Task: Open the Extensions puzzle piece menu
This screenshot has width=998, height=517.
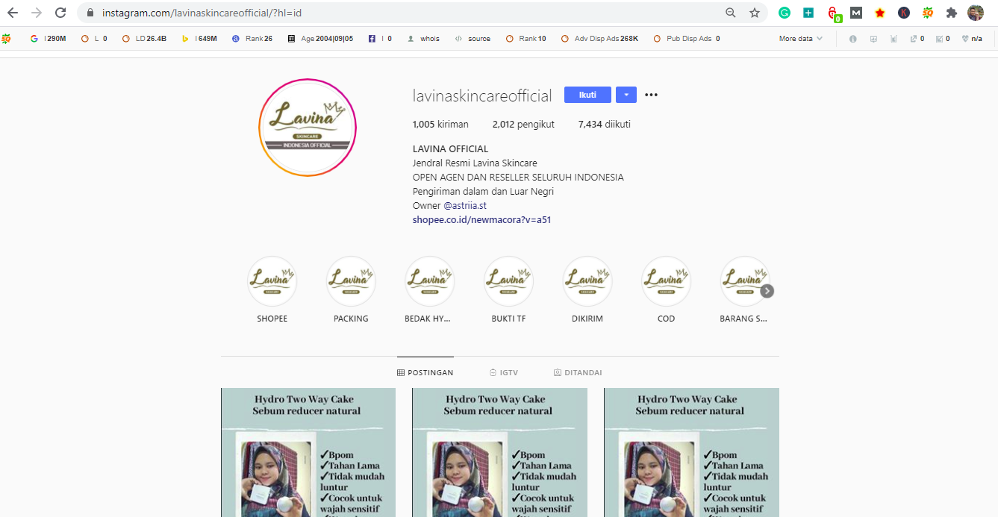Action: 951,13
